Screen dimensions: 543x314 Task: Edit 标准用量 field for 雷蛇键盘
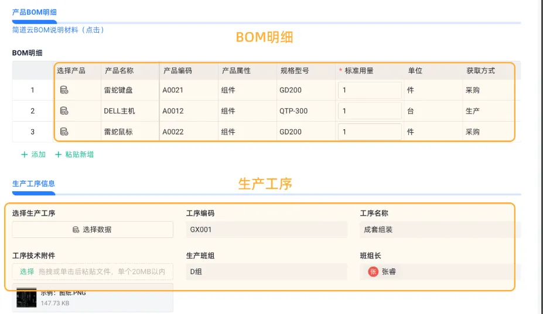(370, 90)
